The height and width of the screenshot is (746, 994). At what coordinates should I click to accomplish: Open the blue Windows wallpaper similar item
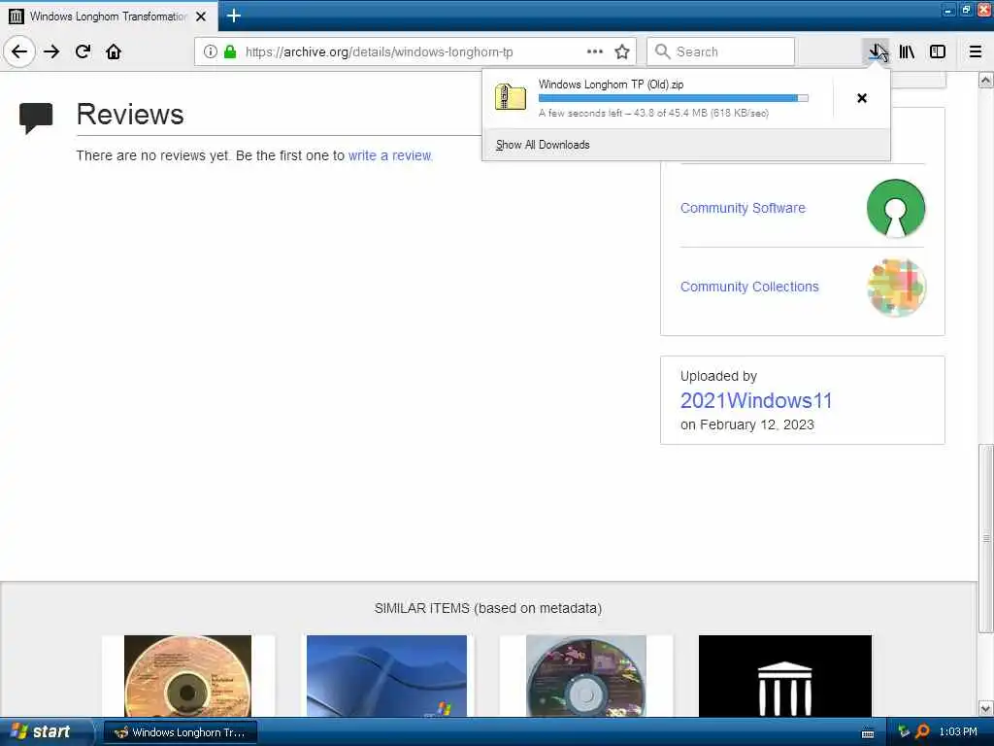[386, 676]
